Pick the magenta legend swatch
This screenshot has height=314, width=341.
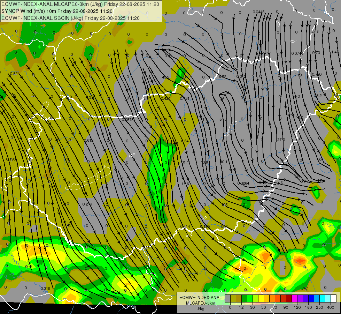click(295, 299)
